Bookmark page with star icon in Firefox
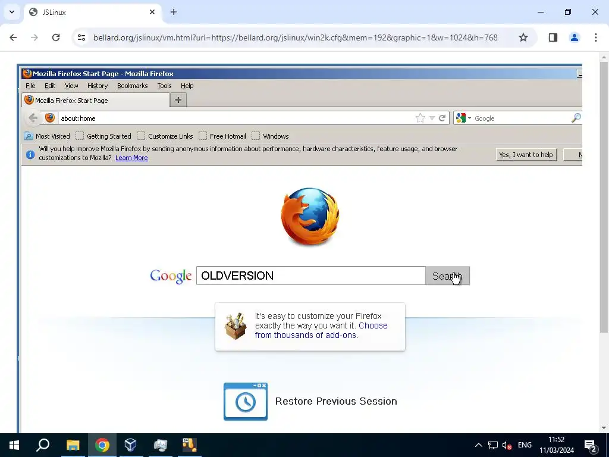The image size is (609, 457). [x=420, y=118]
